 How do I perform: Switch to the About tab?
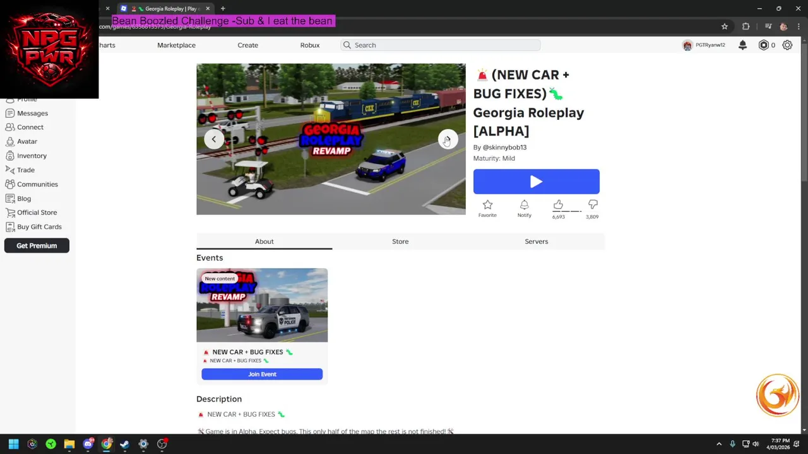(x=264, y=242)
